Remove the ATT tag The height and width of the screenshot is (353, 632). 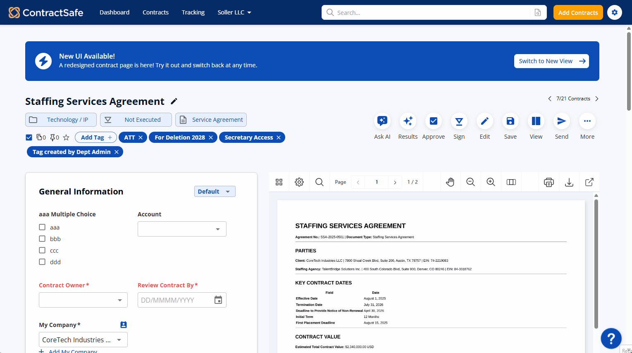tap(141, 137)
